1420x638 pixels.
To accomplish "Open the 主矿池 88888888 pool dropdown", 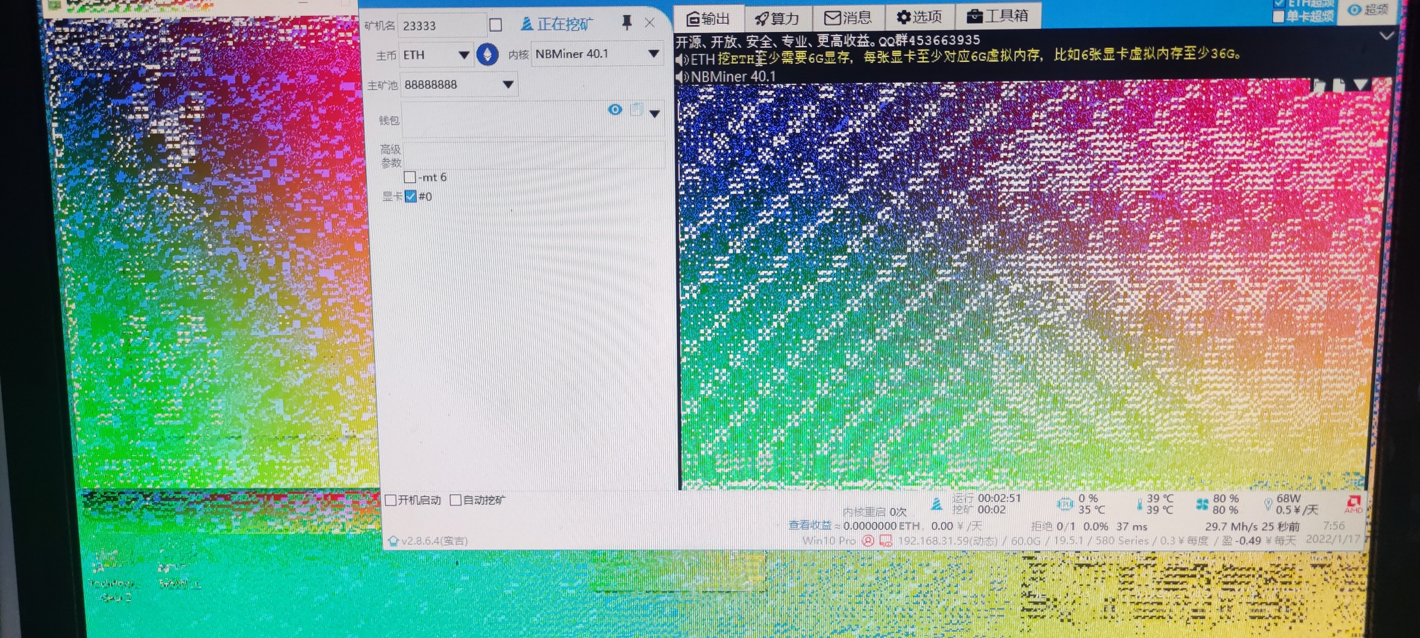I will [459, 85].
